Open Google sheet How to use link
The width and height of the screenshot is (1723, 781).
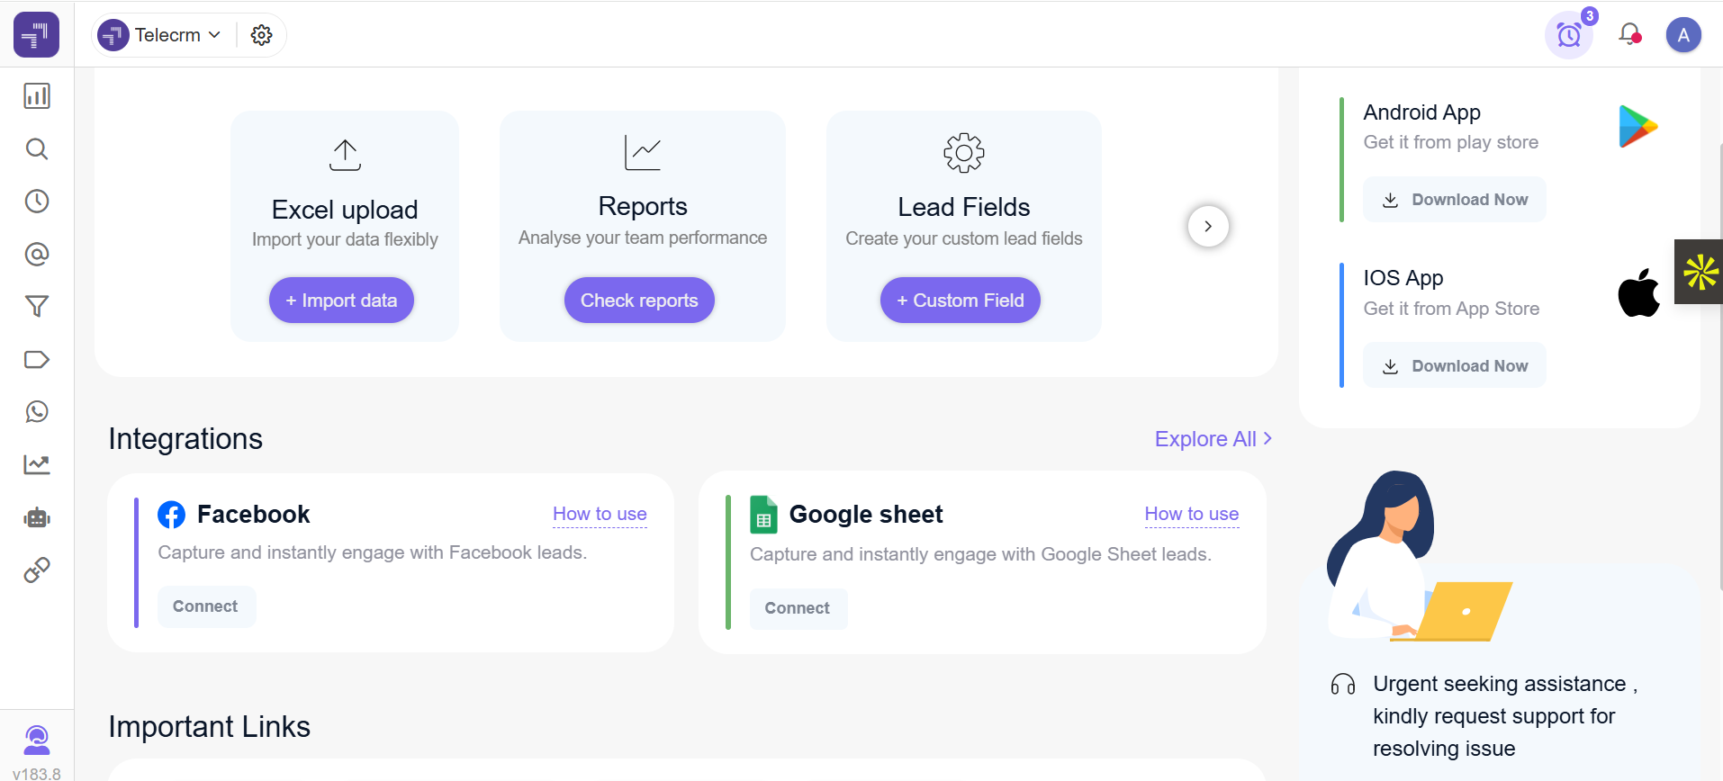1191,514
